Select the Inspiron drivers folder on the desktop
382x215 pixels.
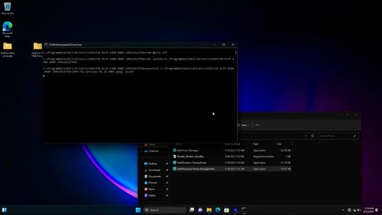coord(37,50)
